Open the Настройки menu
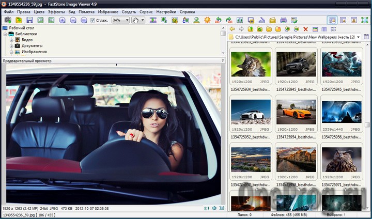Image resolution: width=372 pixels, height=219 pixels. (166, 12)
